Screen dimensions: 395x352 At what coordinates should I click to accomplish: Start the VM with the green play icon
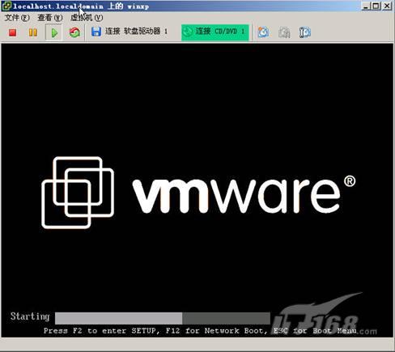click(54, 32)
